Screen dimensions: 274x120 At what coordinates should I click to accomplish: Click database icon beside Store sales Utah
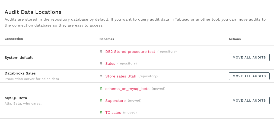pyautogui.click(x=101, y=76)
